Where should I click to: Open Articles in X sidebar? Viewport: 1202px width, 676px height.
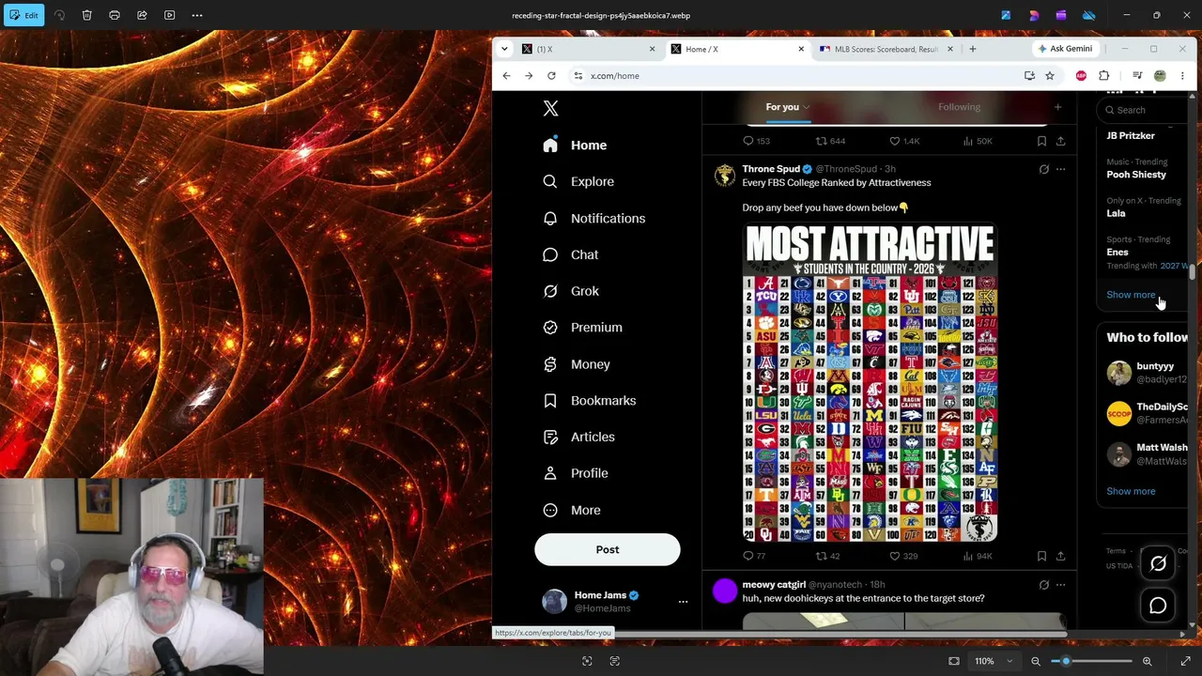[x=579, y=437]
